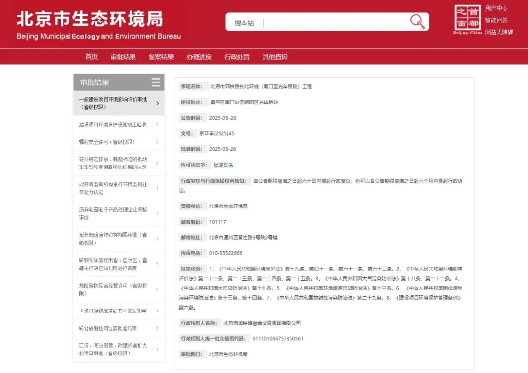
Task: Select 一般建设项目环境影响评价审批（省级权限） sidebar item
Action: [x=119, y=103]
